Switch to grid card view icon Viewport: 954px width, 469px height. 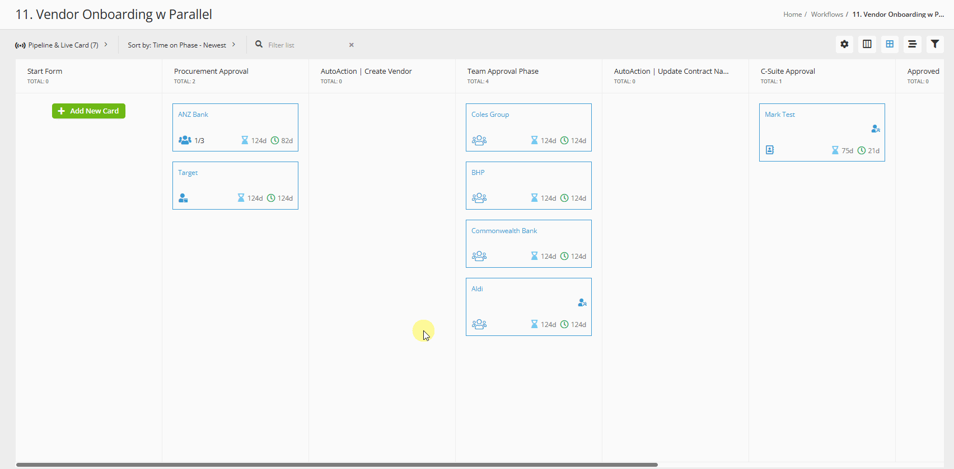click(889, 44)
